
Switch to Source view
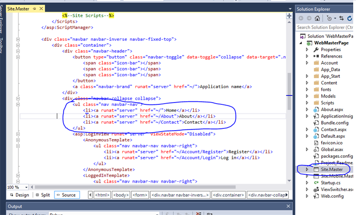coord(67,195)
